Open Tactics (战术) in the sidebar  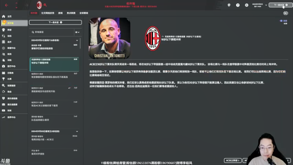[14, 42]
